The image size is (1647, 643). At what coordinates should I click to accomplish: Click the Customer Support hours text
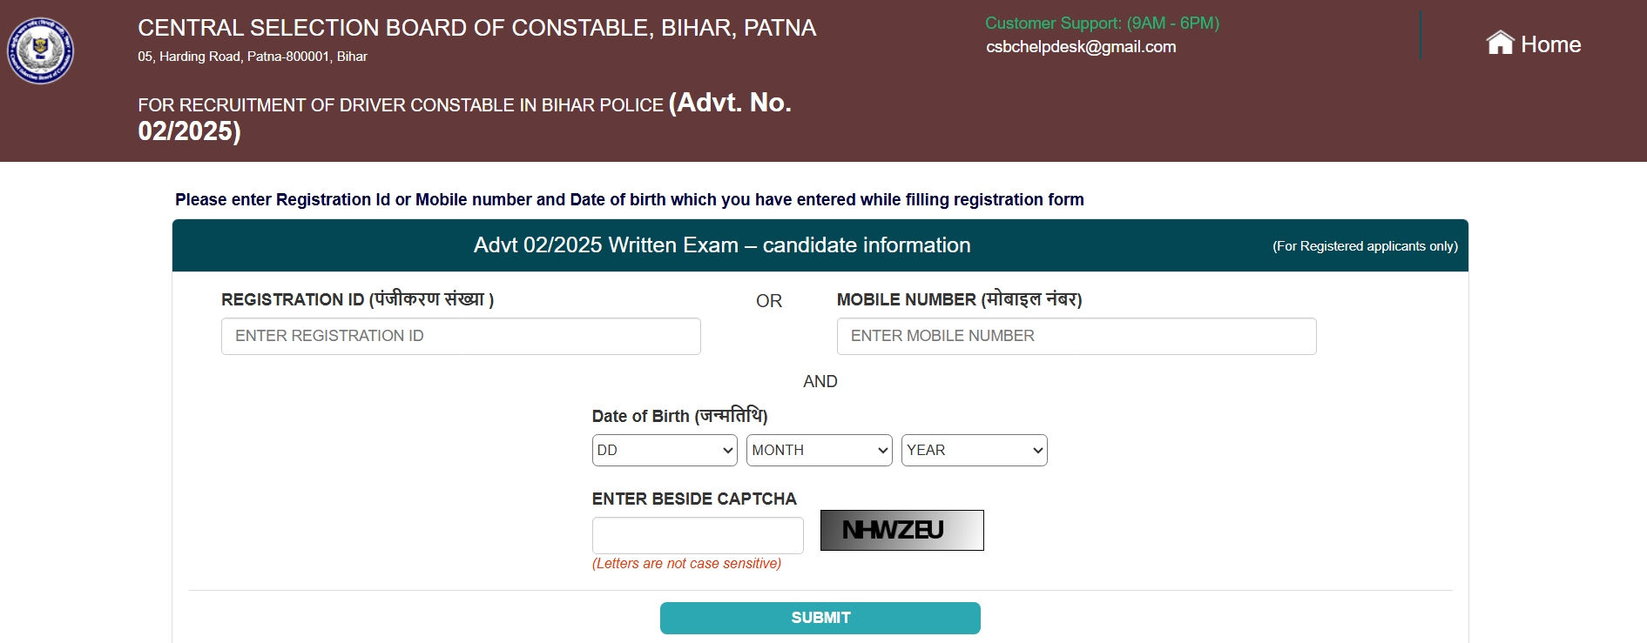point(1102,23)
